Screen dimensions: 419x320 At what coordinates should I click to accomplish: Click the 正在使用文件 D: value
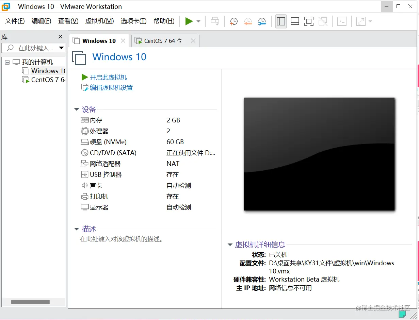tap(191, 153)
